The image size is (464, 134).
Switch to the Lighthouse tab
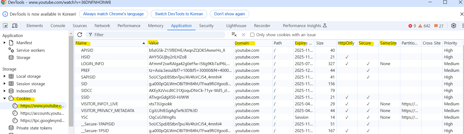tap(236, 26)
